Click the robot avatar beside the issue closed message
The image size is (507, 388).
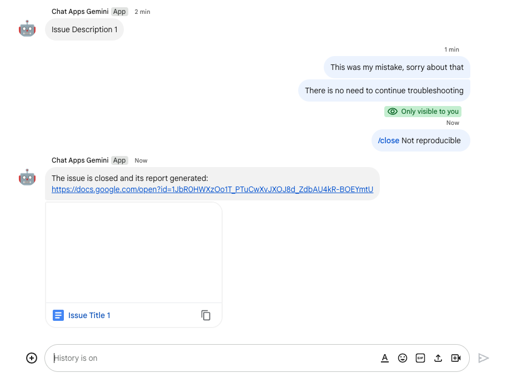tap(27, 178)
